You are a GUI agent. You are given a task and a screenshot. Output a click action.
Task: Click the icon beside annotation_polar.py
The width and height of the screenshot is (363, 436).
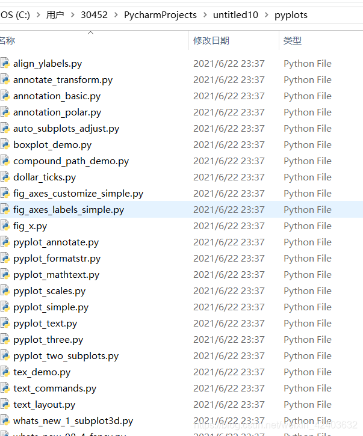pyautogui.click(x=5, y=112)
